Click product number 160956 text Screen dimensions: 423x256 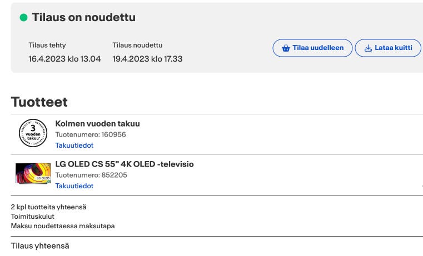click(91, 134)
